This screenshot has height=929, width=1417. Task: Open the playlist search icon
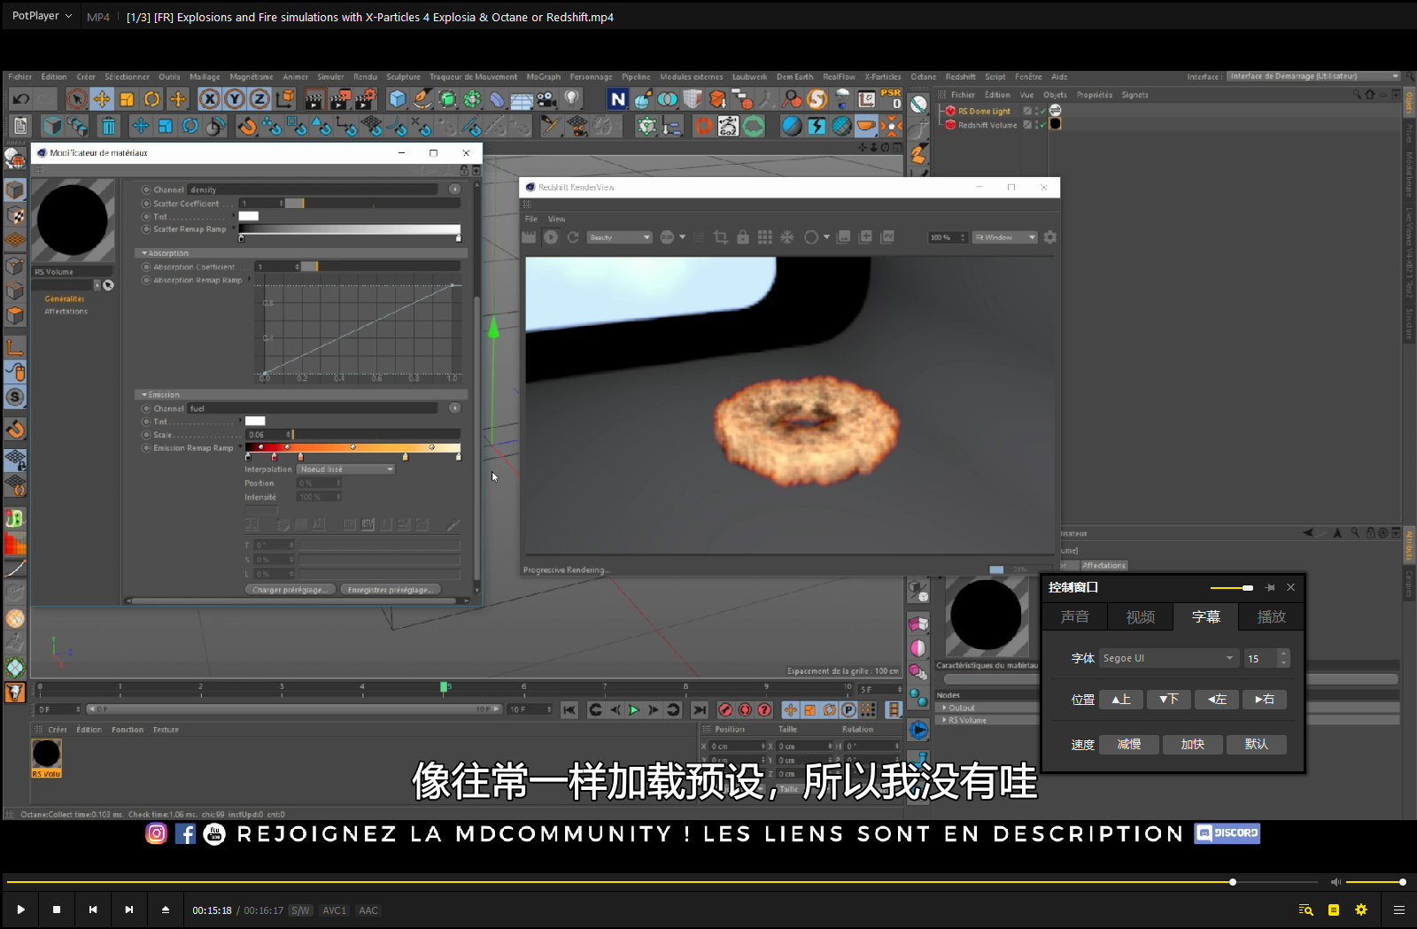pyautogui.click(x=1305, y=910)
